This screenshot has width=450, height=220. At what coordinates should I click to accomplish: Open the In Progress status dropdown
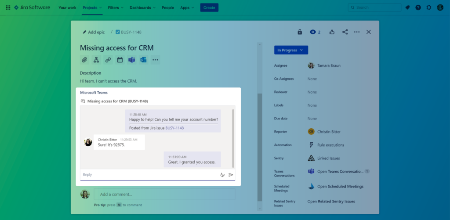291,50
